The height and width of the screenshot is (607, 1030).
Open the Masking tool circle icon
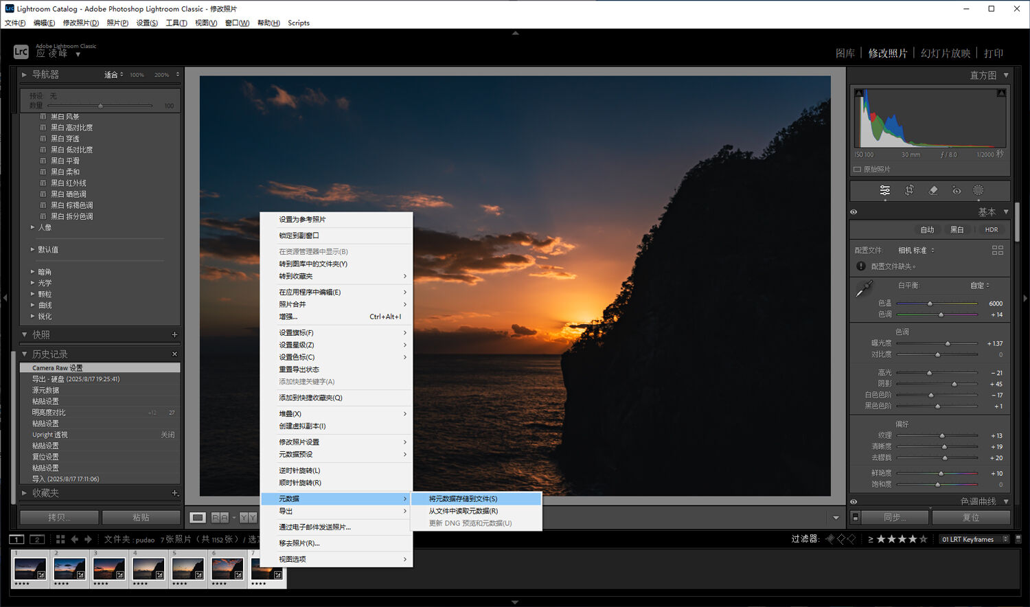click(978, 190)
